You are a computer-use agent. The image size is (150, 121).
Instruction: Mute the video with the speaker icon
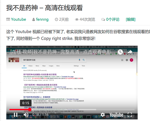26,115
